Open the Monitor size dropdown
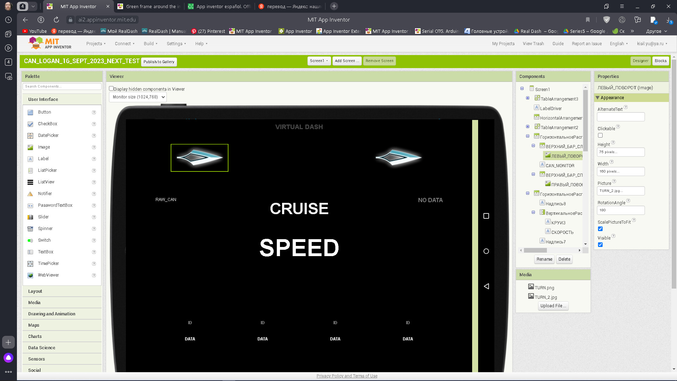 [138, 97]
